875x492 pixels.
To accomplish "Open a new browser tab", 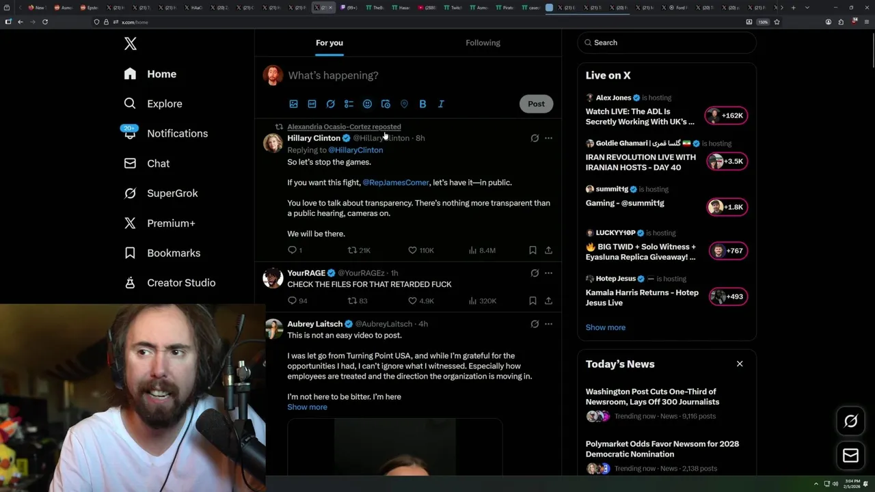I will tap(793, 8).
